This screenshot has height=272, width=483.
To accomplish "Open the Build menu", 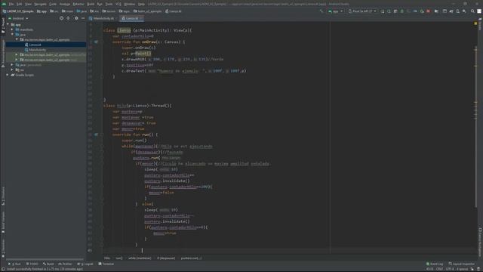I will (91, 4).
